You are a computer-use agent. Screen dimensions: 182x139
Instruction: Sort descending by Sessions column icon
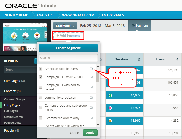(x=139, y=59)
